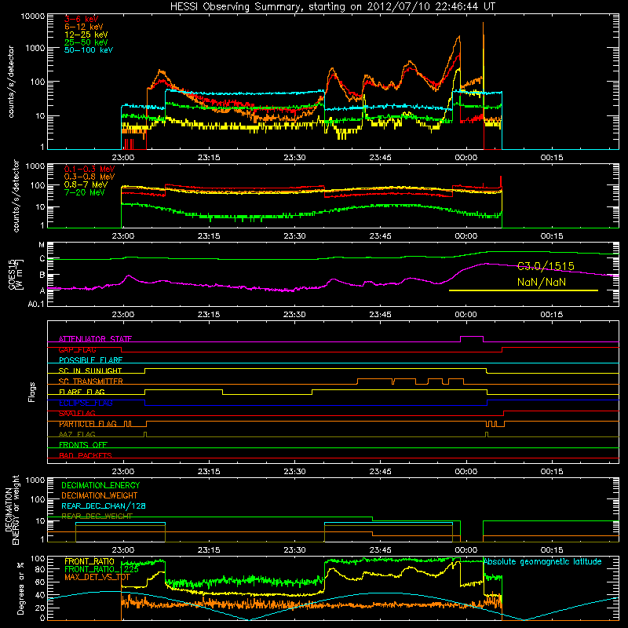Select the AAZ_FLAG label
This screenshot has height=628, width=628.
(77, 435)
